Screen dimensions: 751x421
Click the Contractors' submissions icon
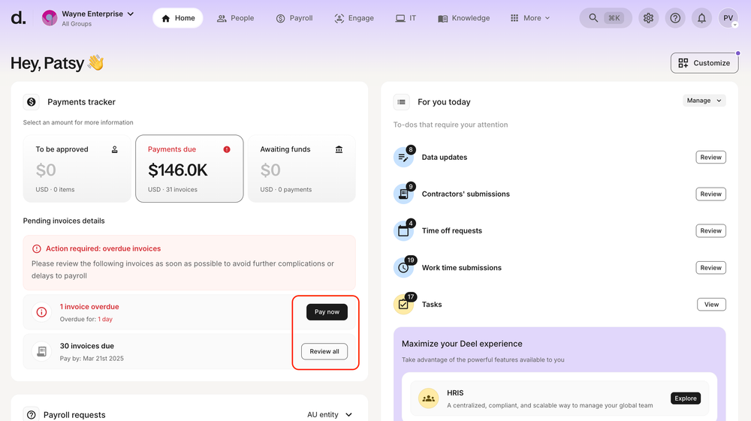(403, 194)
